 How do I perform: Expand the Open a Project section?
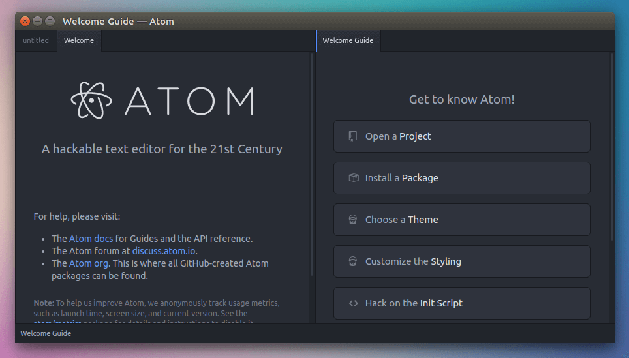(x=461, y=136)
